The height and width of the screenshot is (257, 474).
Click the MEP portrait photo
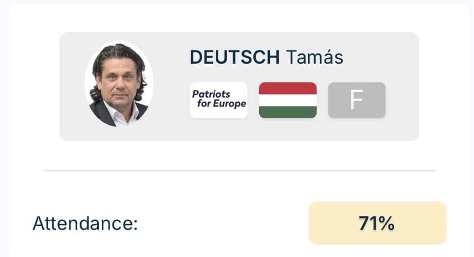[x=119, y=83]
